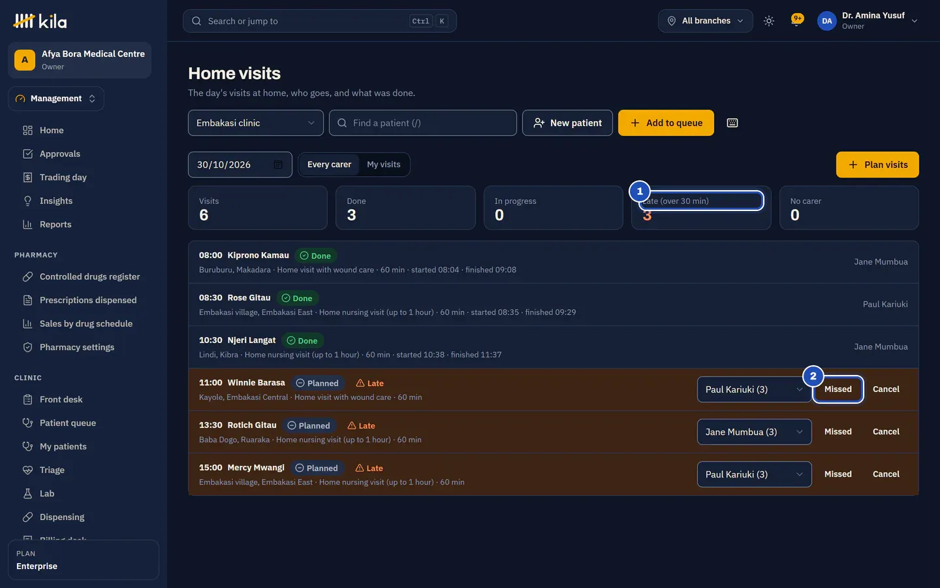Open Sales by drug schedule

click(x=84, y=323)
